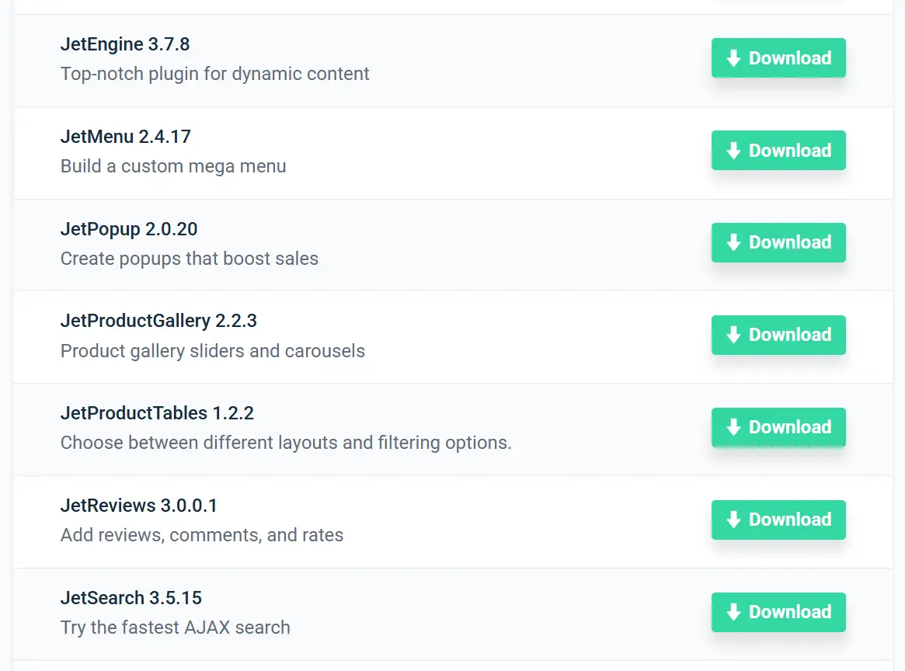Download the JetEngine 3.7.8 plugin

tap(779, 58)
